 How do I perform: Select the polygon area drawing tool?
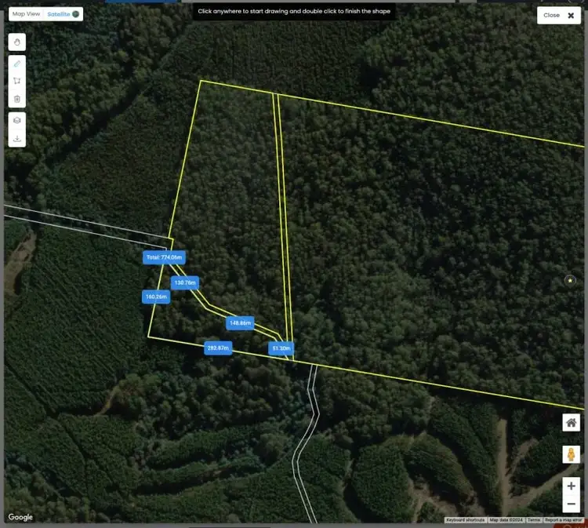(x=17, y=81)
